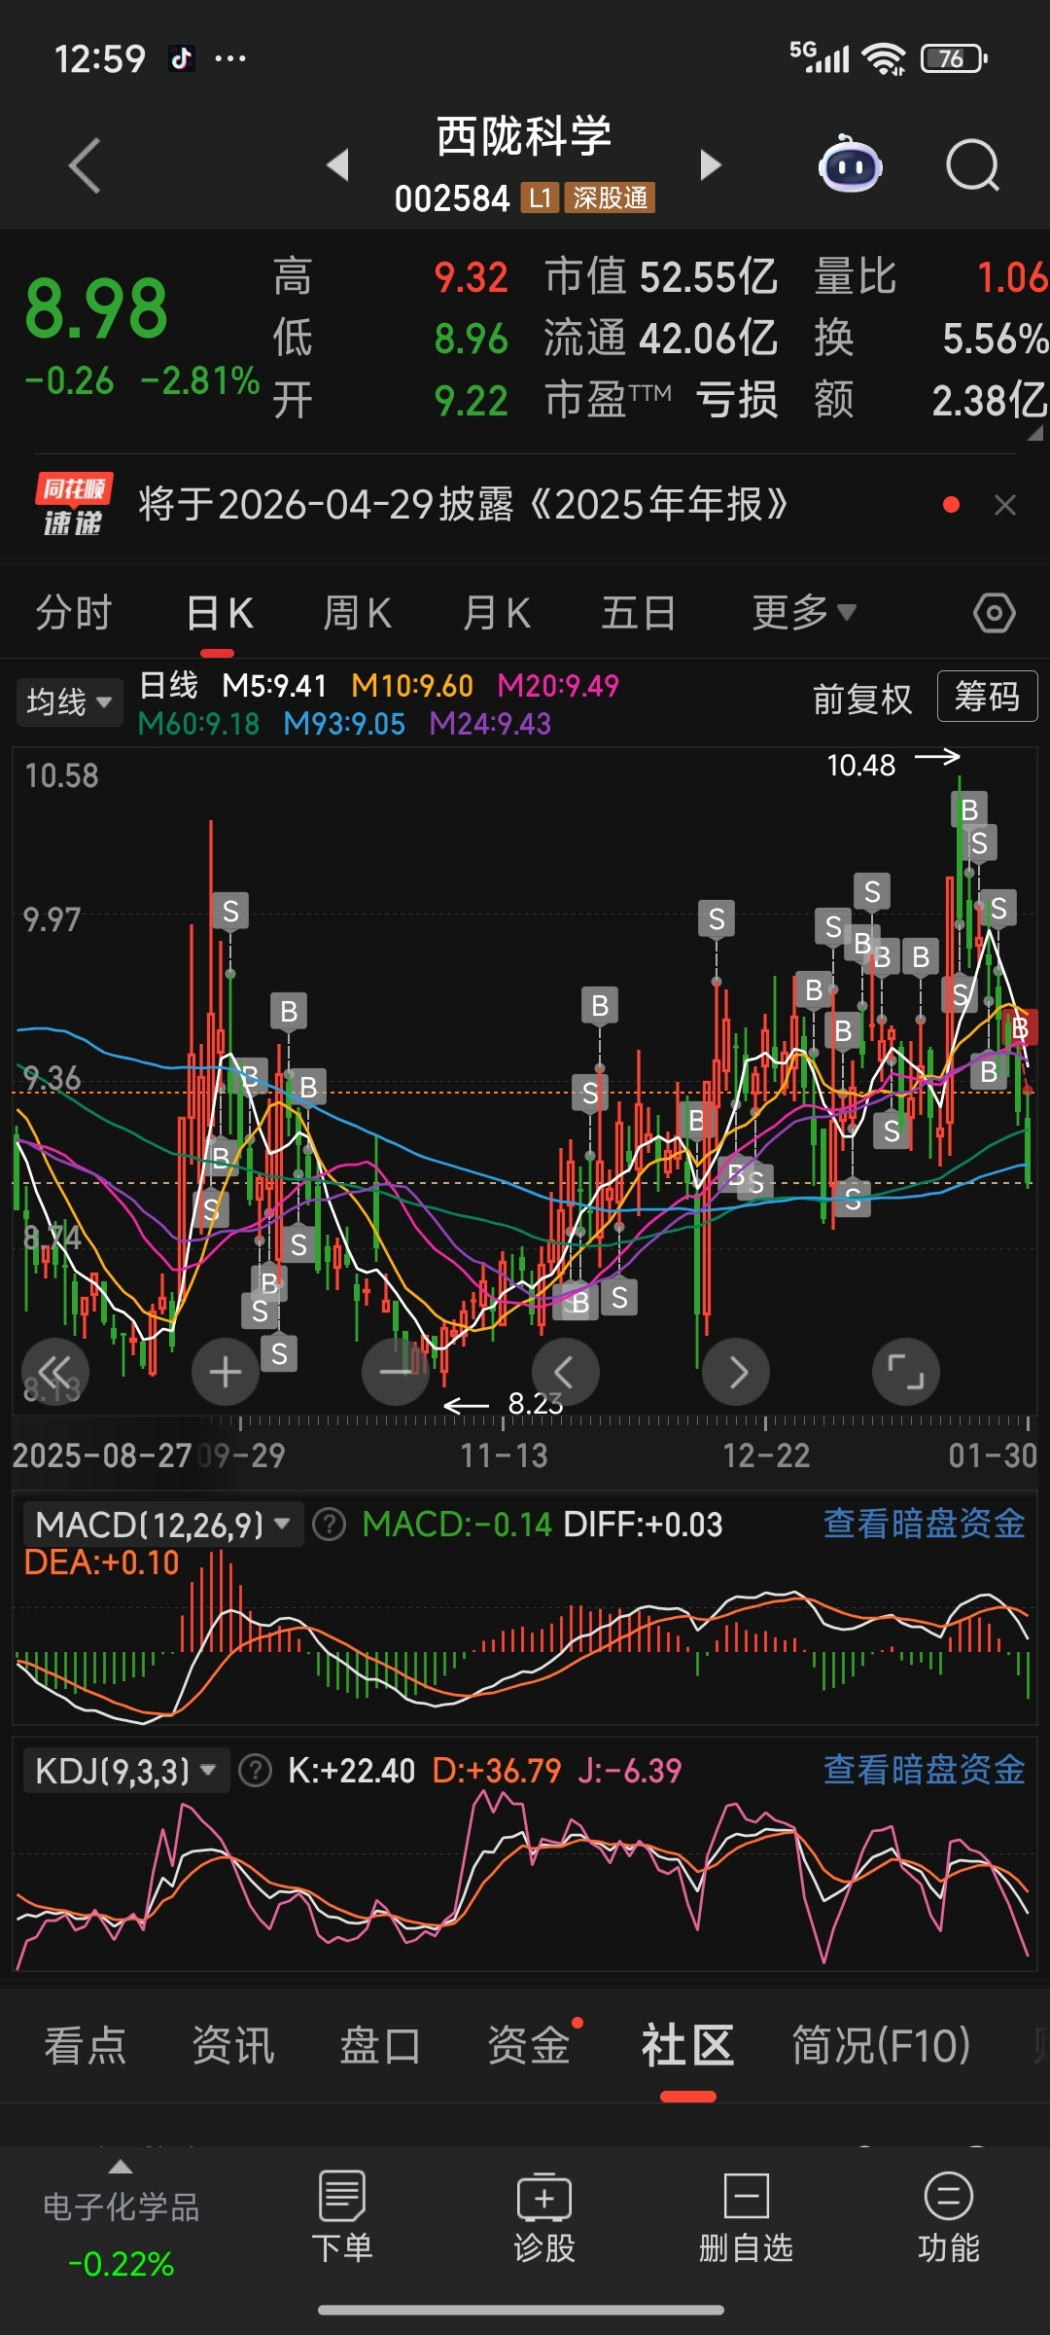Jump to earliest data with double-left arrows

[55, 1372]
